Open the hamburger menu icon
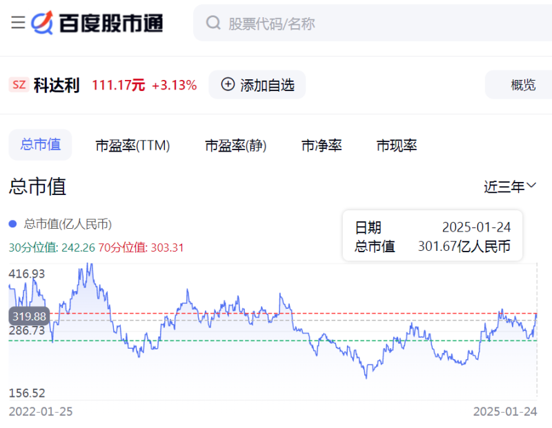The width and height of the screenshot is (552, 428). [x=18, y=23]
